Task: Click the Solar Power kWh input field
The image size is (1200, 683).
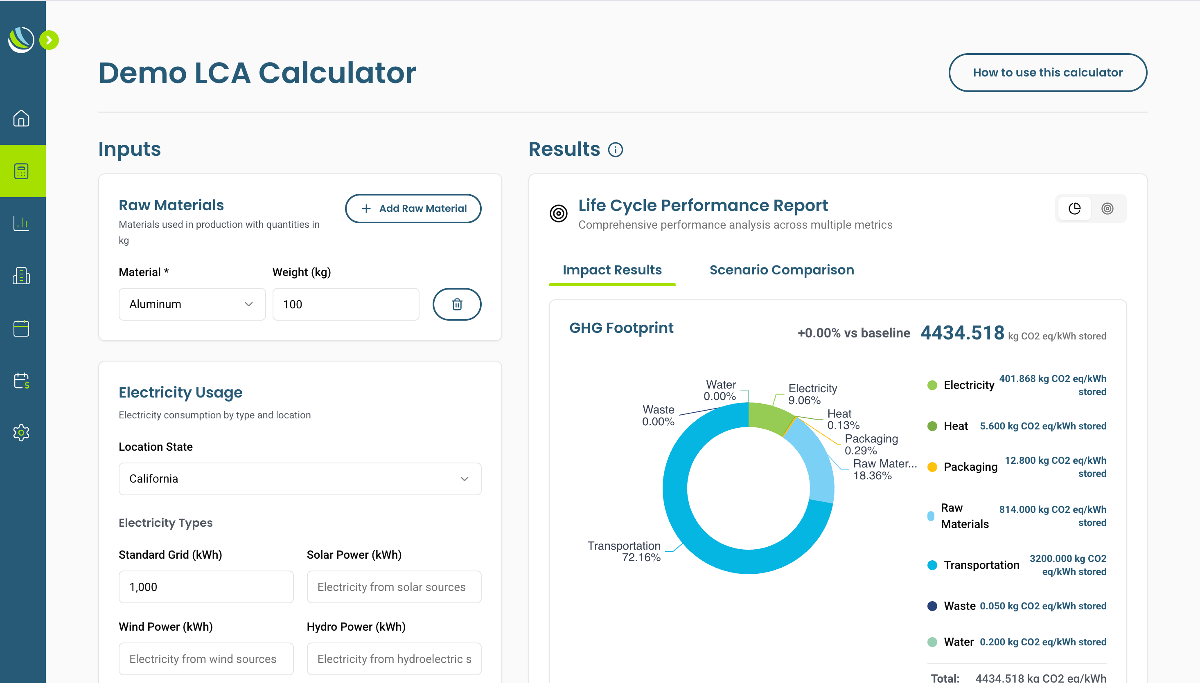Action: [x=393, y=587]
